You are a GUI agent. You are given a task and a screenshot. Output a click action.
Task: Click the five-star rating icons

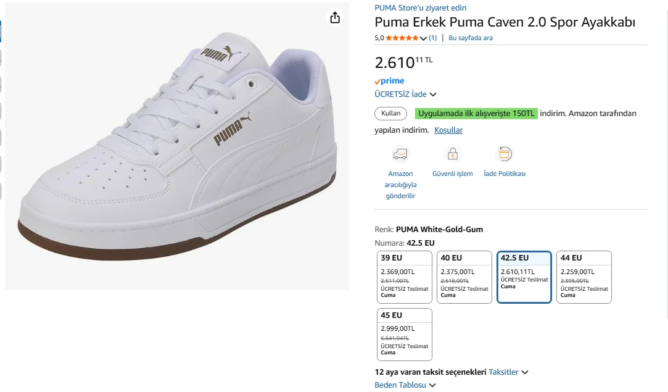pos(402,38)
